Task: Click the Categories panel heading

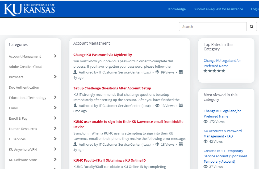Action: click(18, 45)
